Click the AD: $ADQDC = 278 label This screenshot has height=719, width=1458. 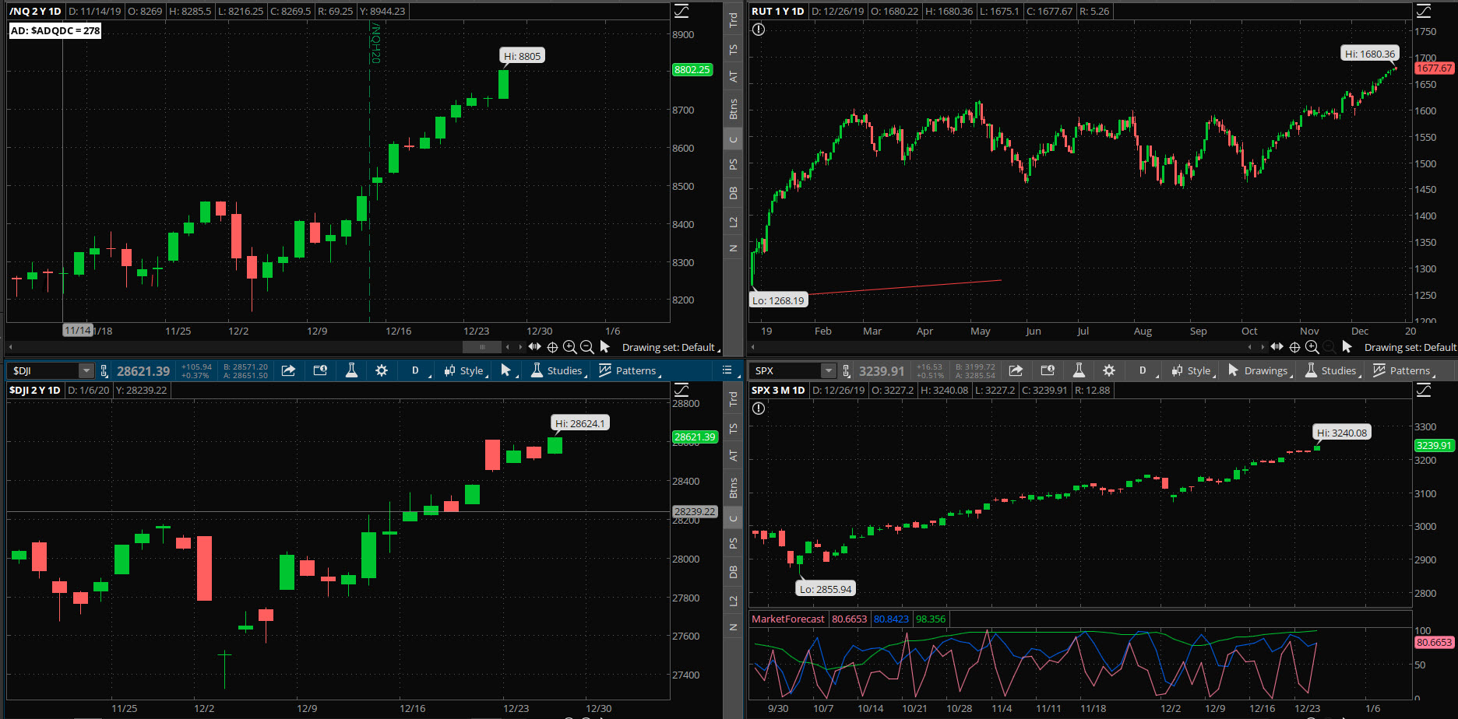55,30
